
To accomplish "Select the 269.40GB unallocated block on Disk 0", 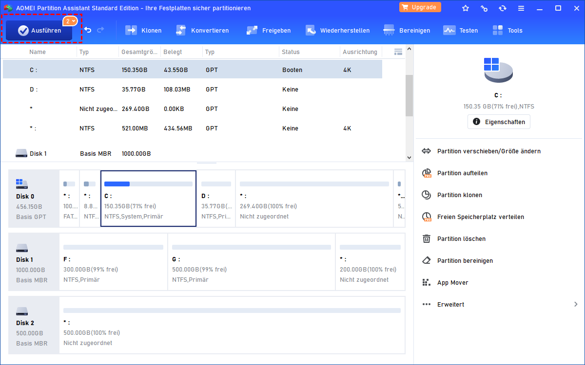I will click(x=314, y=199).
